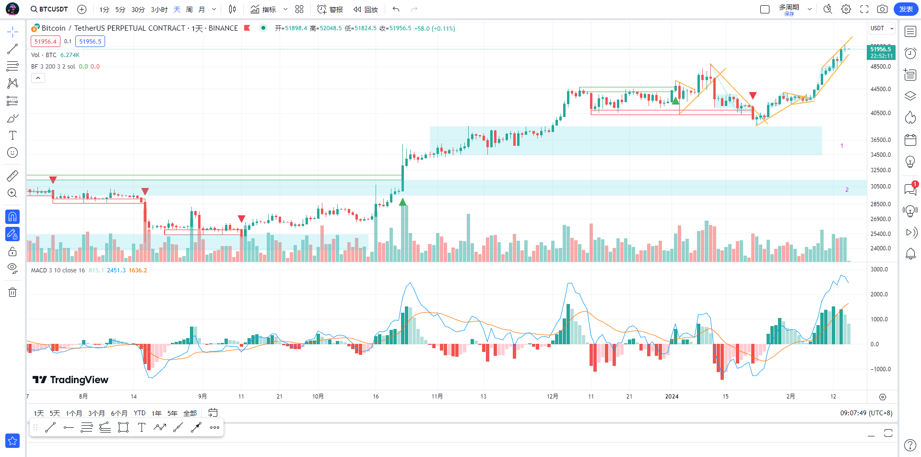The height and width of the screenshot is (457, 921).
Task: Remove drawings with the trash icon
Action: pyautogui.click(x=12, y=292)
